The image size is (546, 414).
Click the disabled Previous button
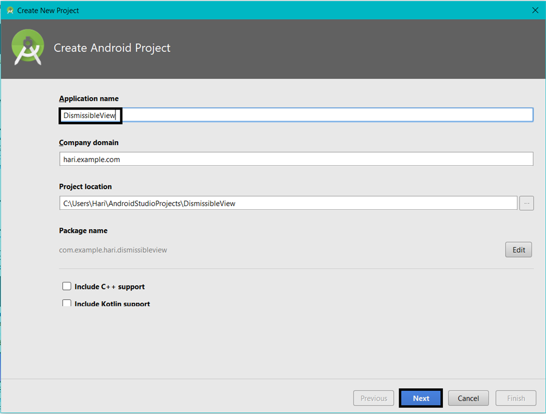[x=374, y=398]
